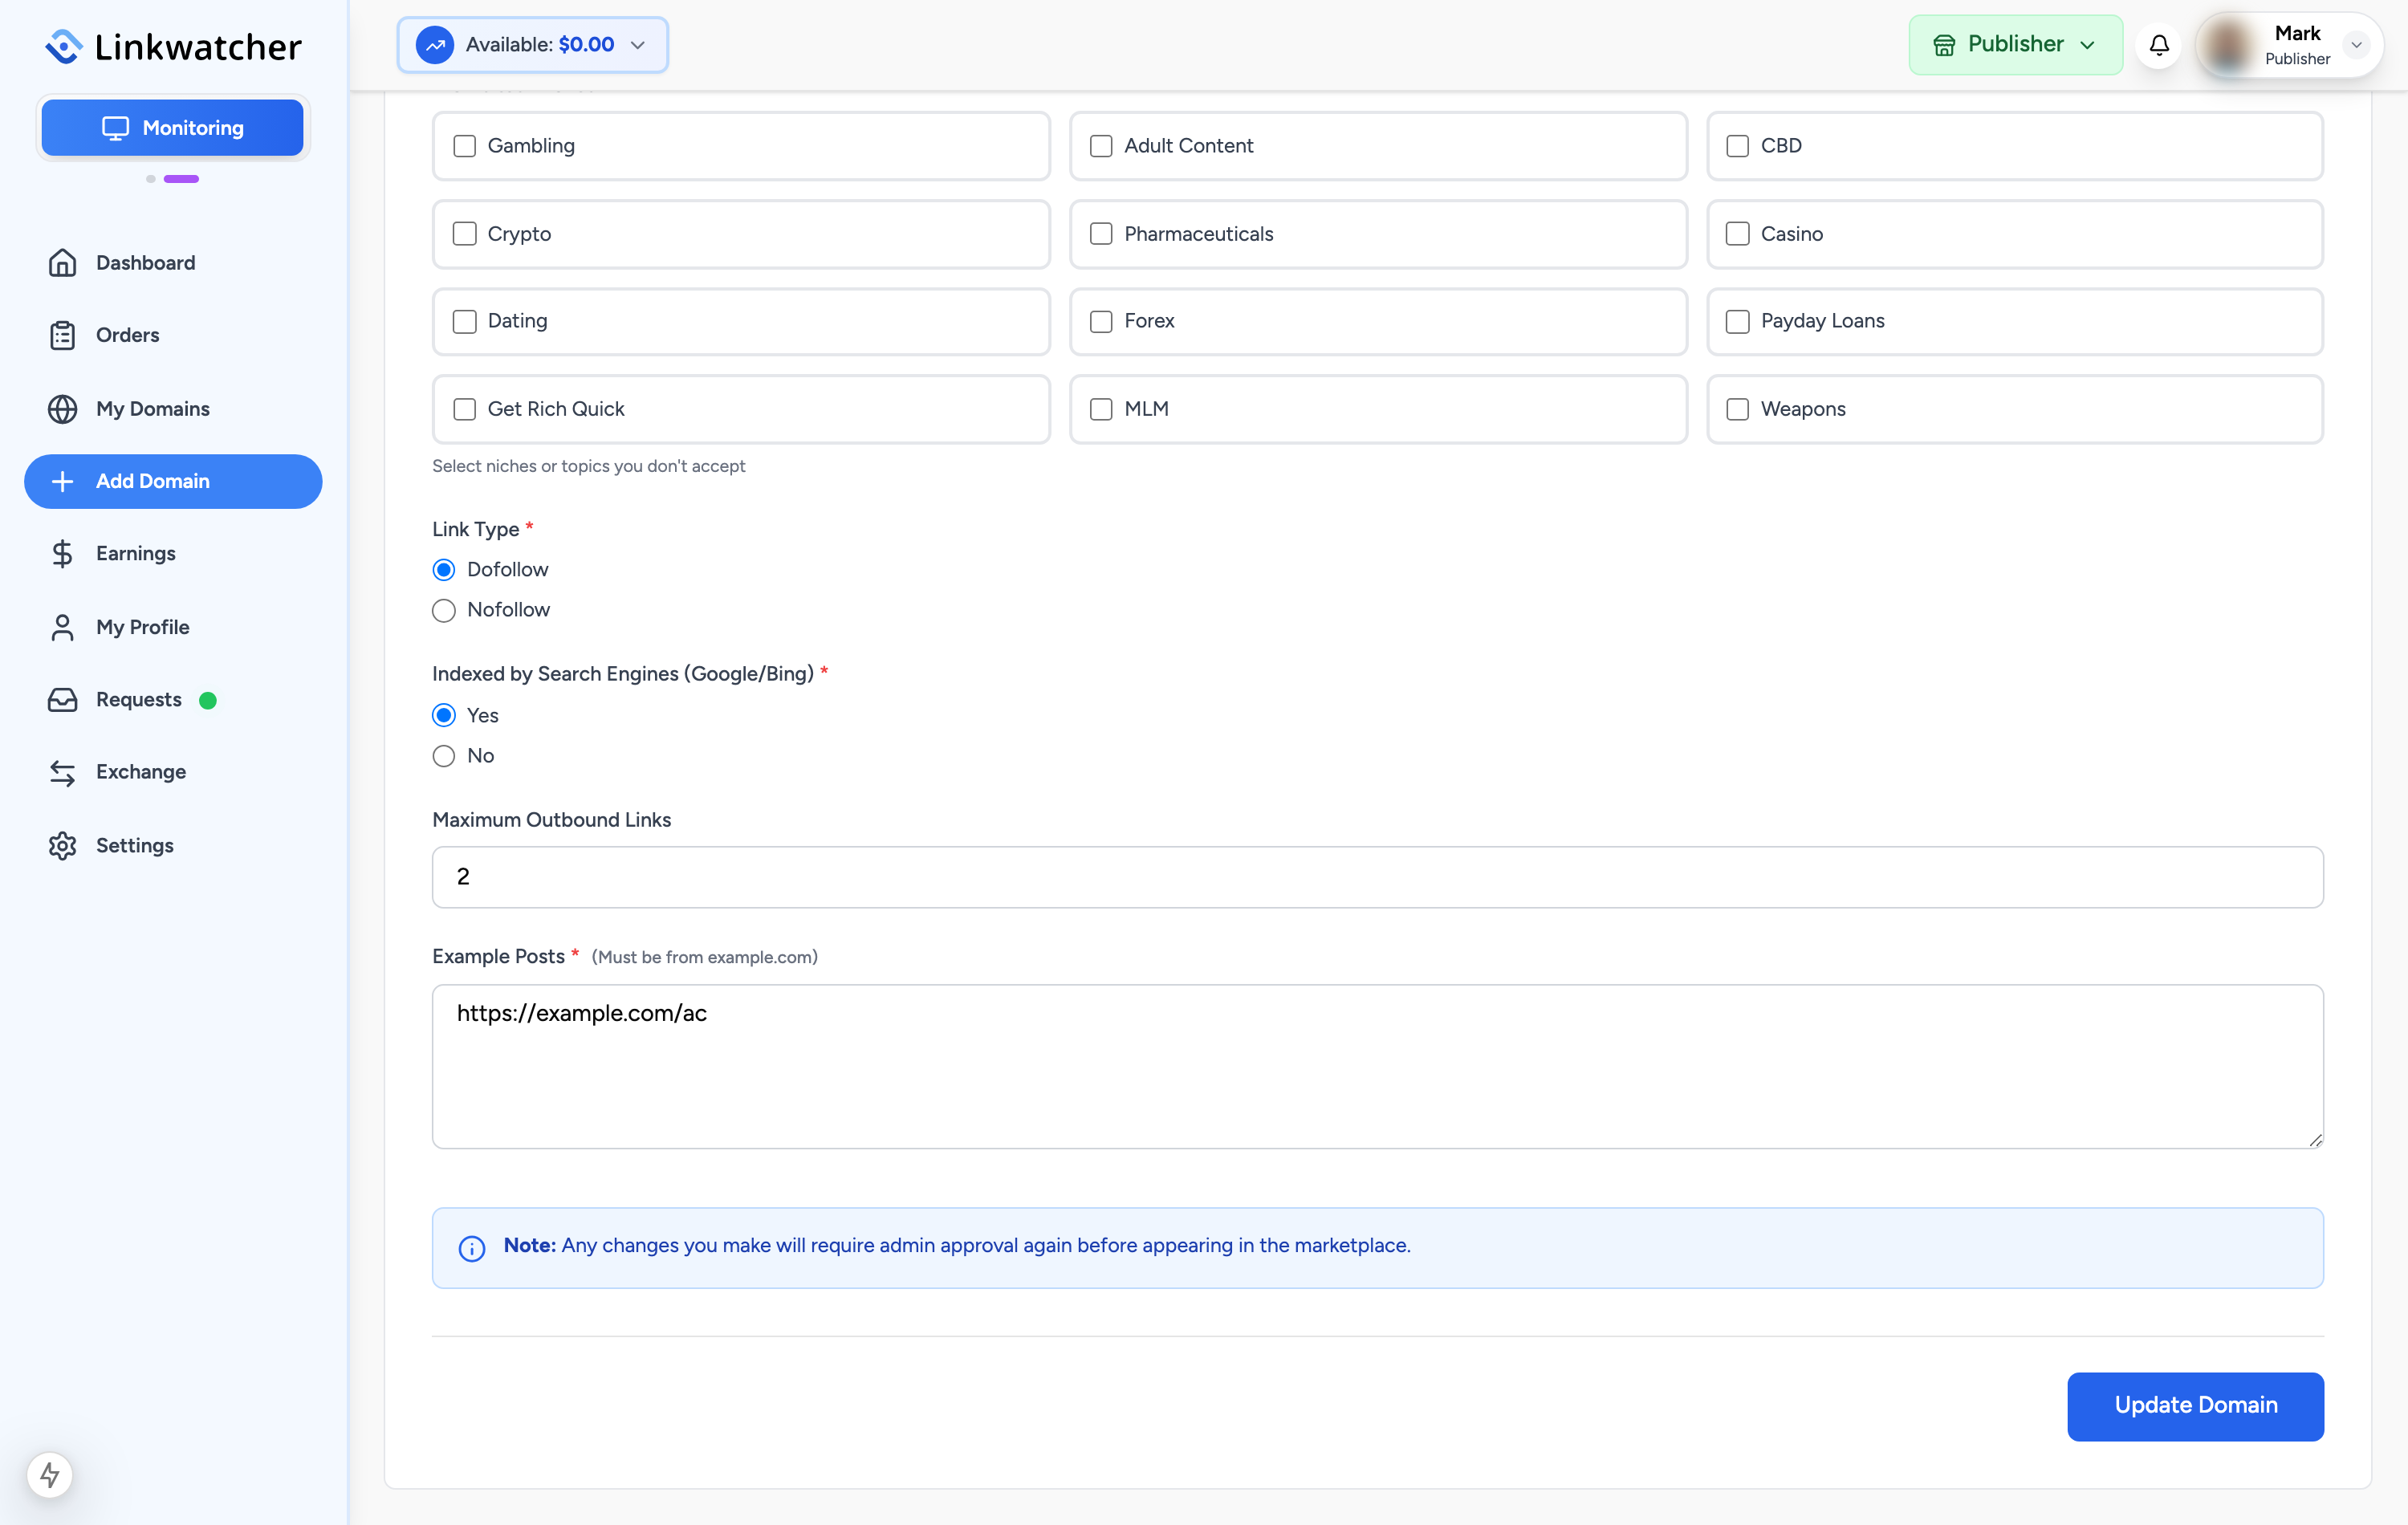This screenshot has width=2408, height=1525.
Task: Check the Gambling checkbox
Action: [464, 146]
